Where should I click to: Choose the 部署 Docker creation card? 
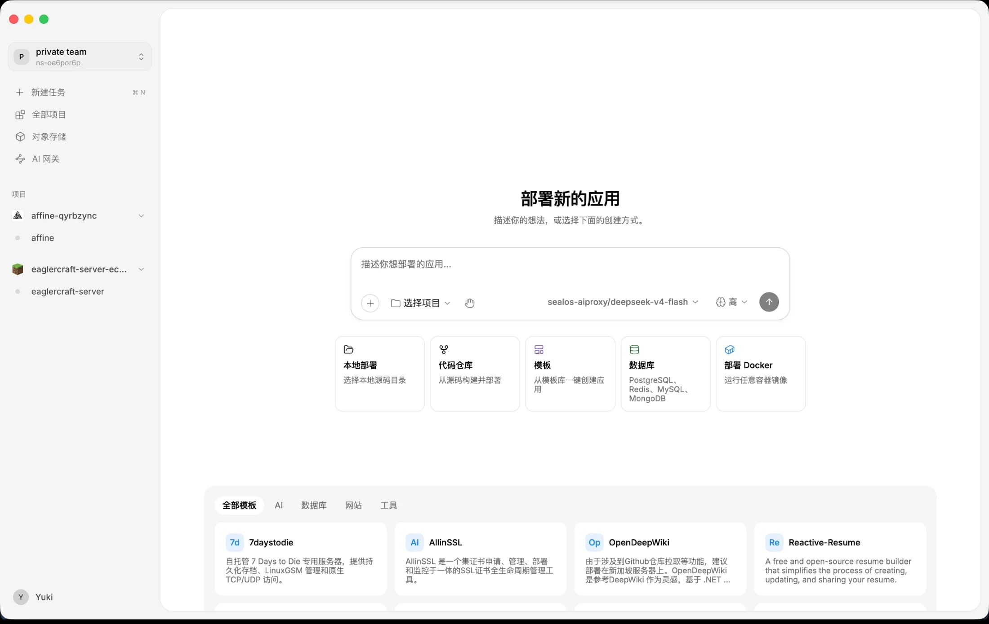click(761, 374)
